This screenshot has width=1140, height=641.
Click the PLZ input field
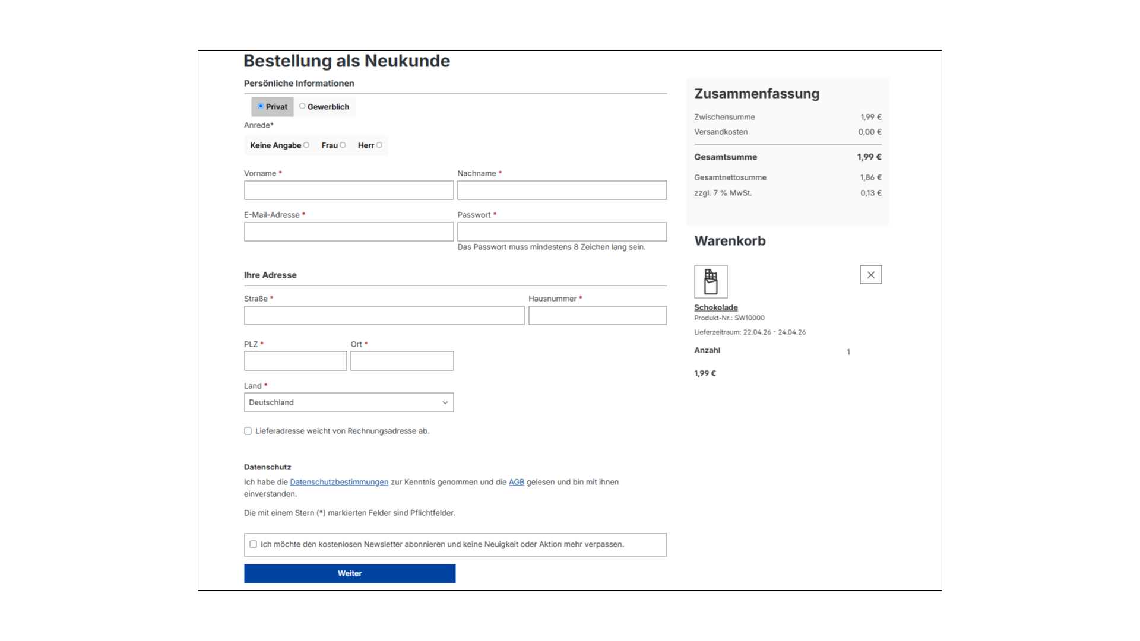pos(295,360)
